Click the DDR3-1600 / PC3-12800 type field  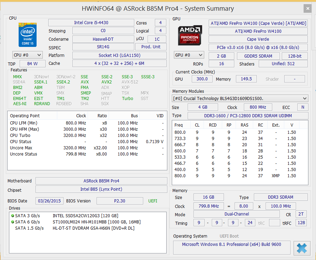(248, 116)
